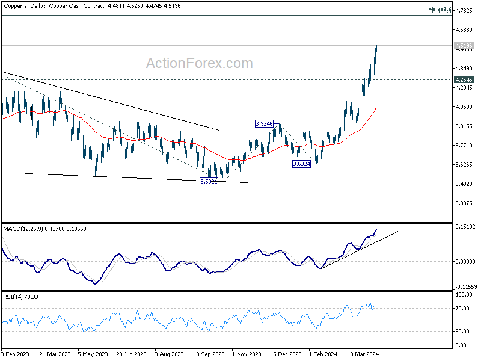Click the 3.5021 low price label
The height and width of the screenshot is (361, 481).
[209, 182]
